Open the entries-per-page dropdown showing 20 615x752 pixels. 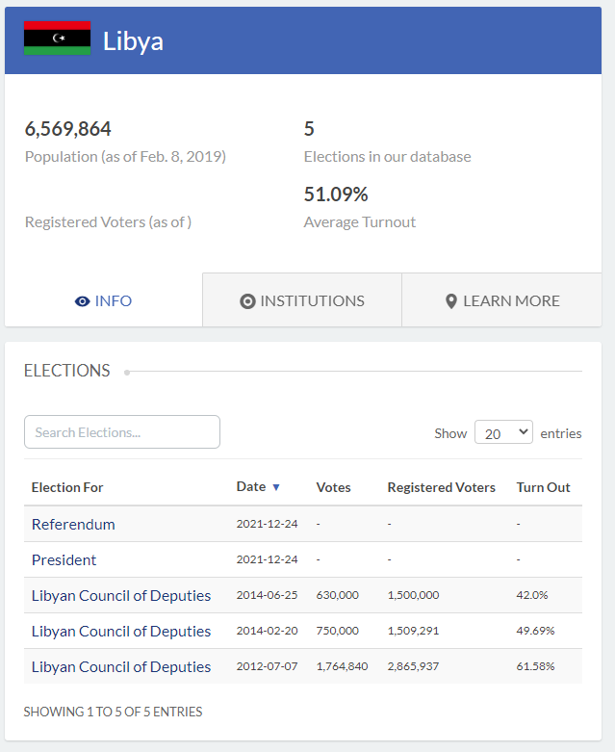coord(503,432)
